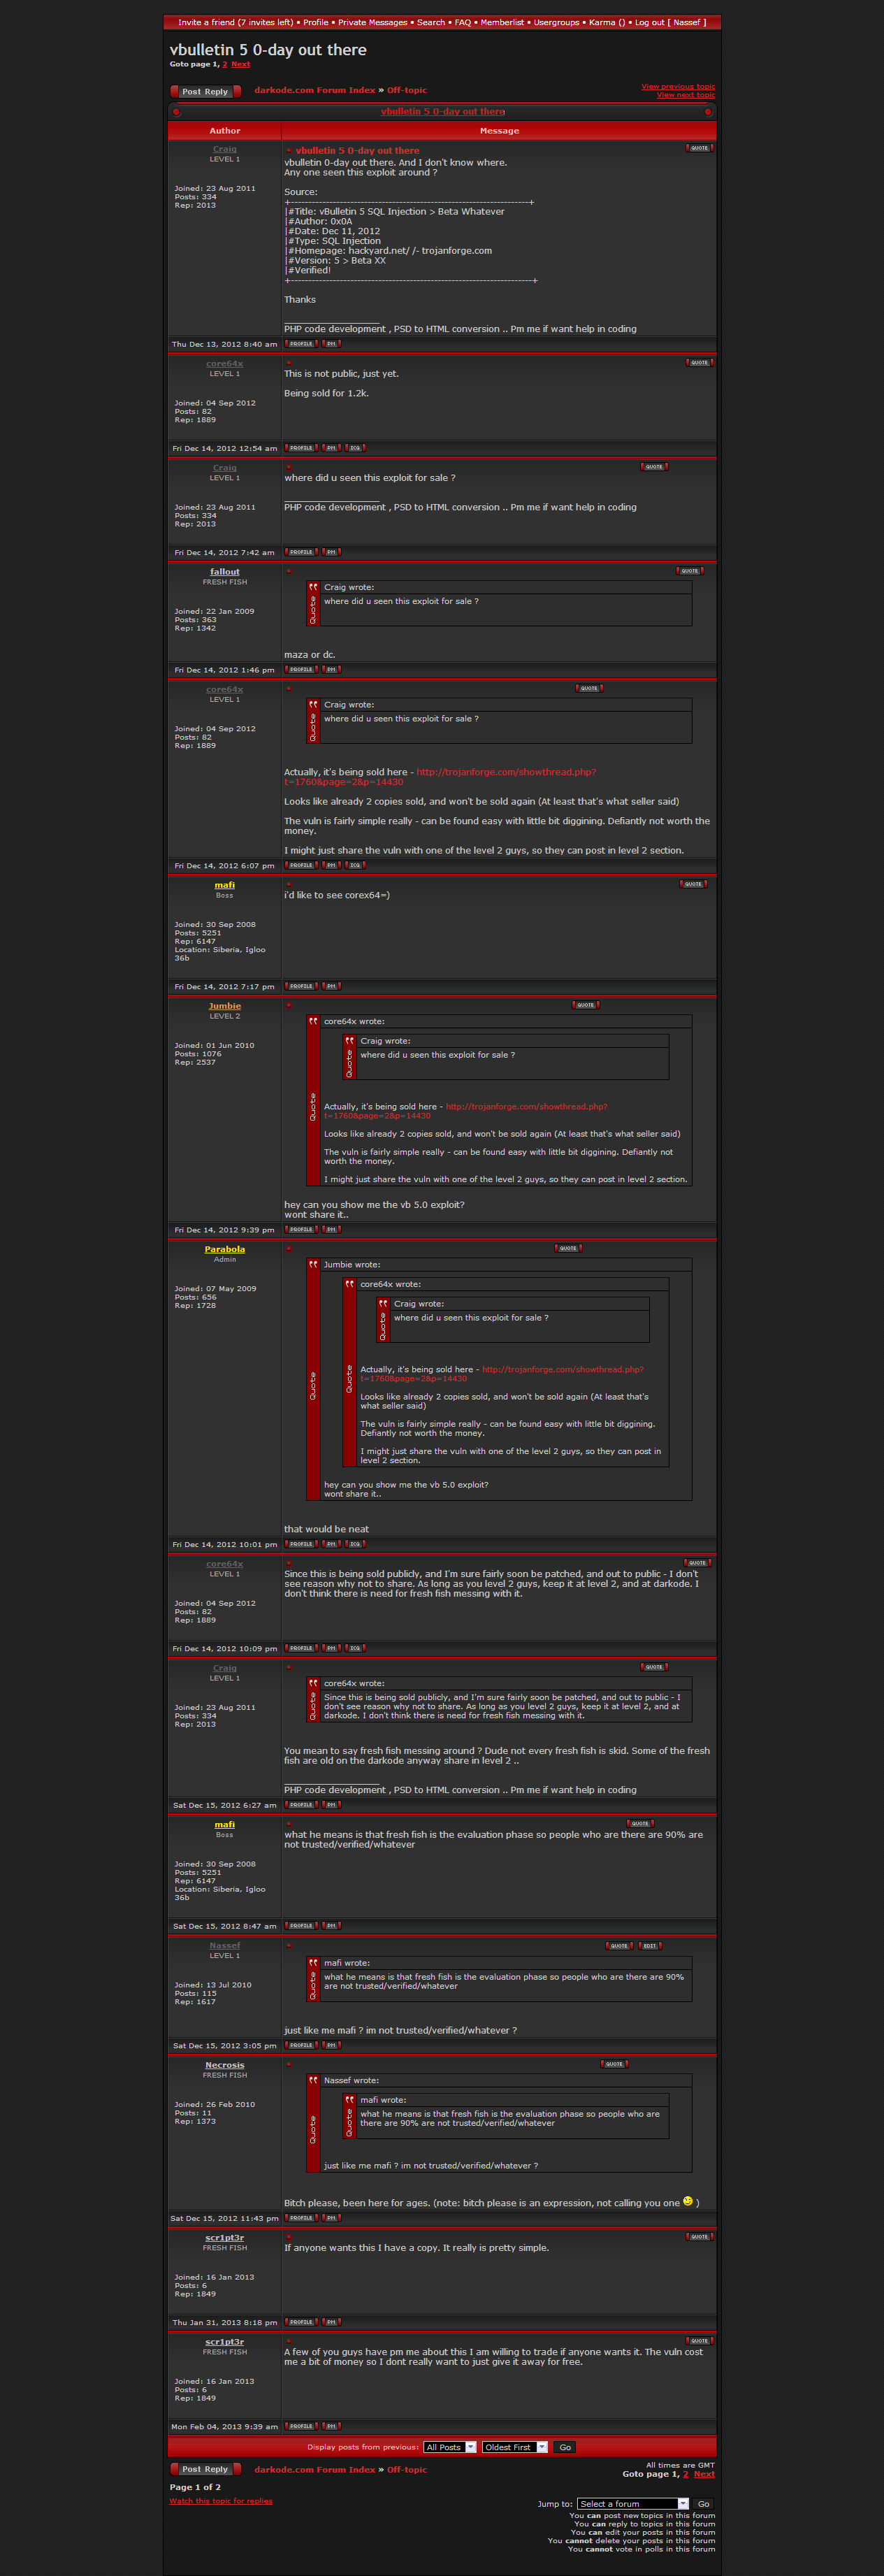Open ICQ contact for core64x's first reply
The height and width of the screenshot is (2576, 884).
(355, 448)
